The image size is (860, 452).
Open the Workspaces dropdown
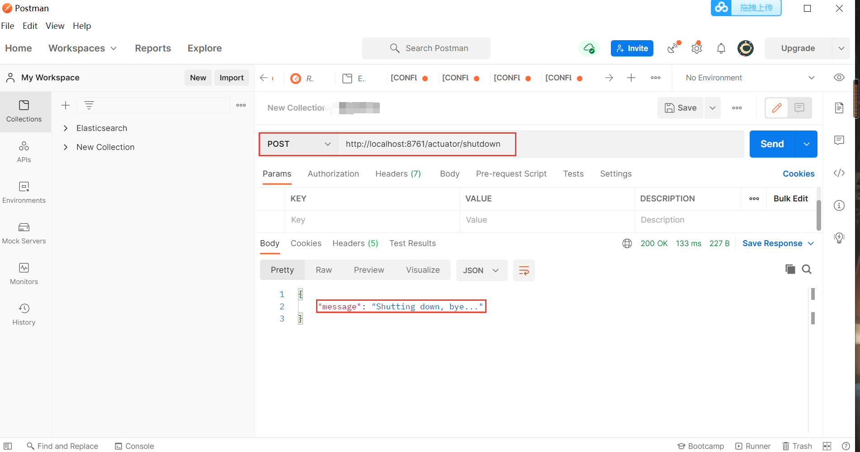(83, 48)
